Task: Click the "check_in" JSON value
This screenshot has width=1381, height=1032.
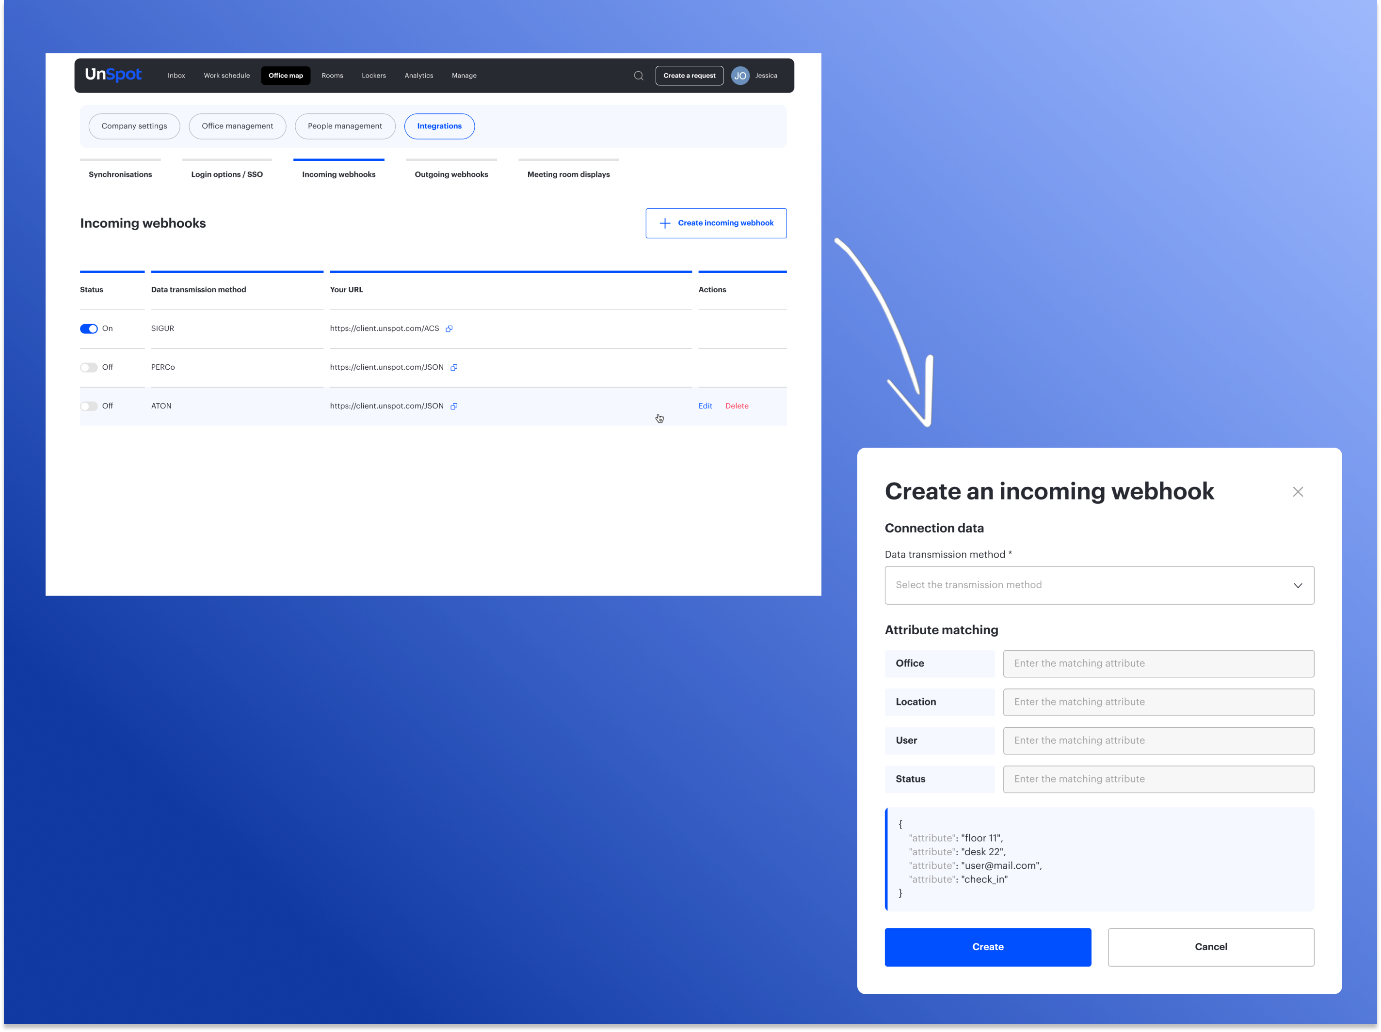Action: pos(984,879)
